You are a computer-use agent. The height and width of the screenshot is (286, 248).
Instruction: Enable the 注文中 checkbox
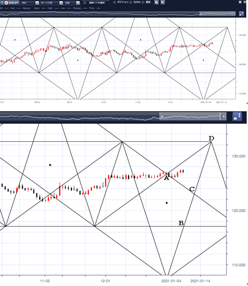pos(131,2)
